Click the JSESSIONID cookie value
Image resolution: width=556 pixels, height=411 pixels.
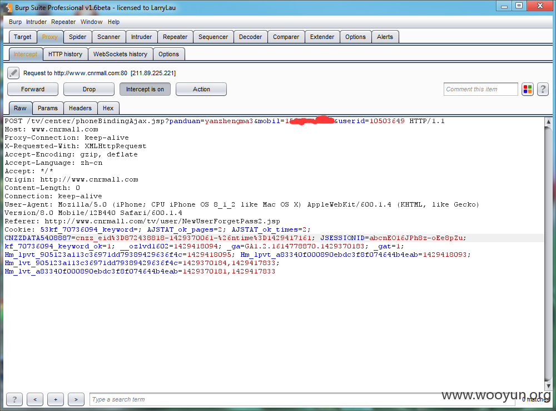(x=415, y=238)
